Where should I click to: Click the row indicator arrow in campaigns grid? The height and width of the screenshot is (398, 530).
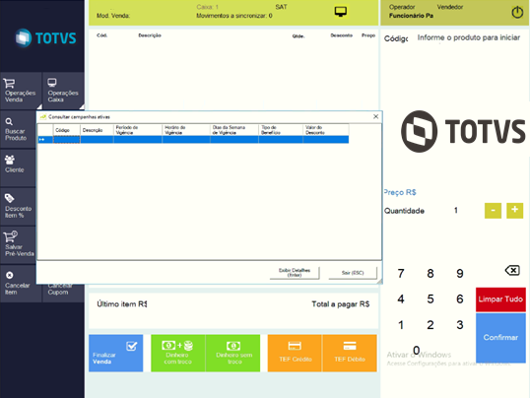coord(41,139)
